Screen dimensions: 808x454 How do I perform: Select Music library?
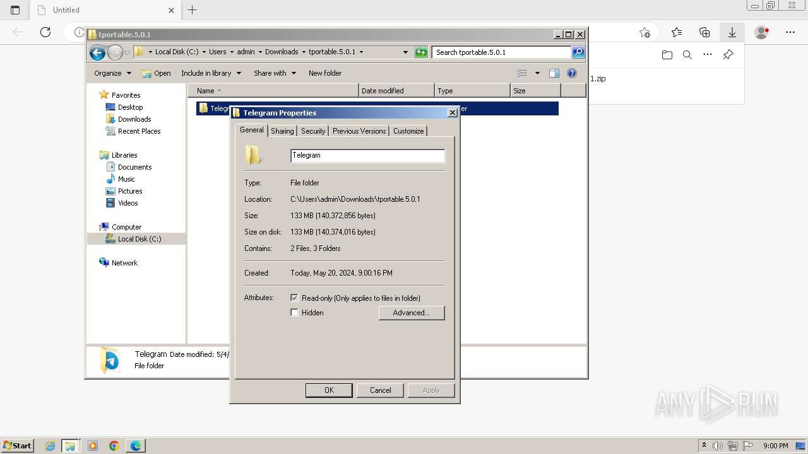[x=126, y=179]
